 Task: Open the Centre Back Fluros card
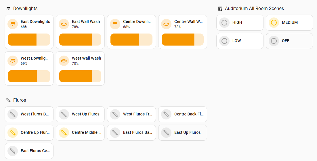tap(188, 114)
